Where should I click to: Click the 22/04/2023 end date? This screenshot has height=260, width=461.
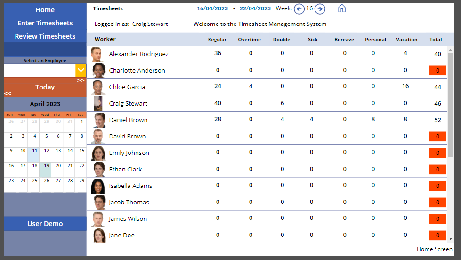click(255, 8)
